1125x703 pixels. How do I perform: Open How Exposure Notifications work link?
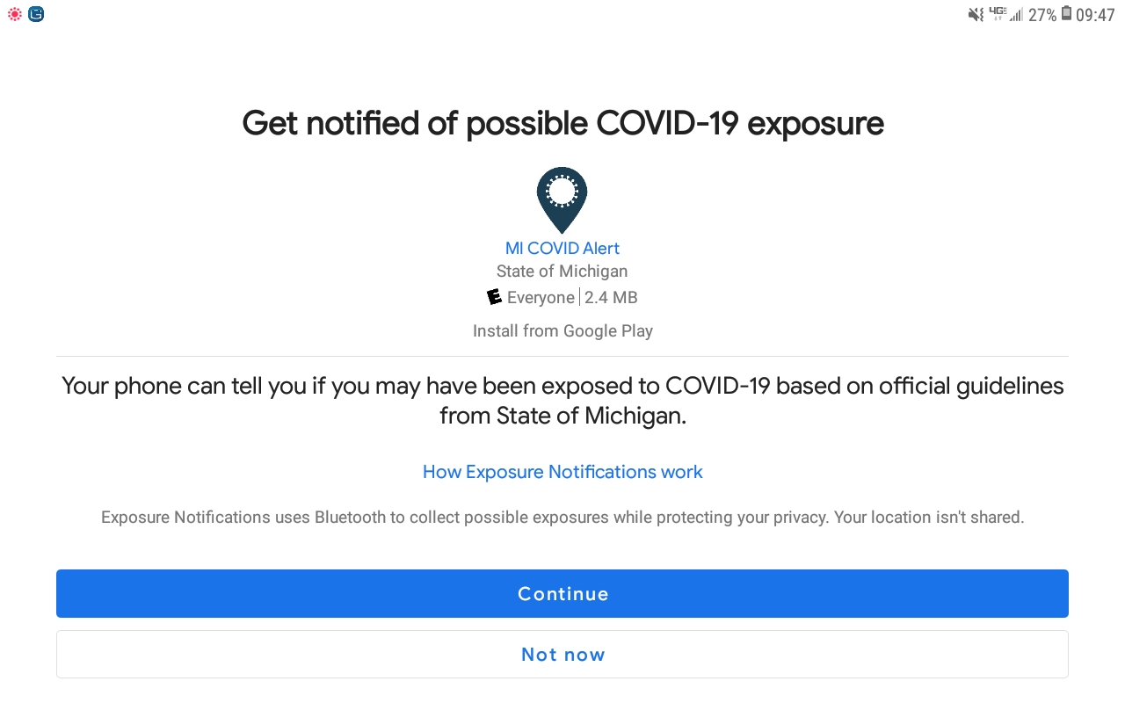pyautogui.click(x=562, y=472)
